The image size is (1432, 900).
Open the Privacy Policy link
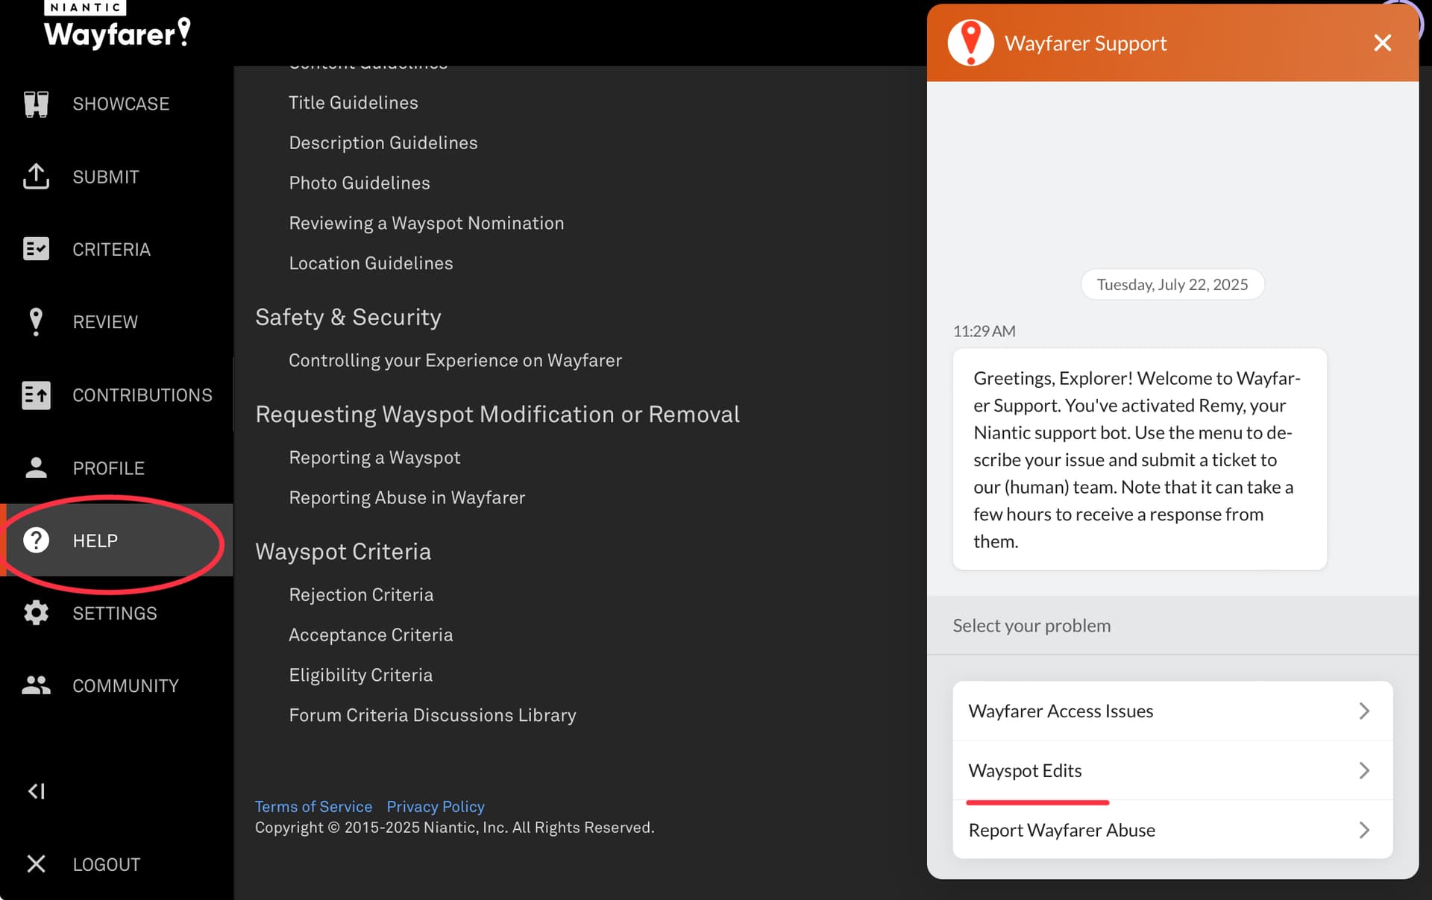point(436,806)
